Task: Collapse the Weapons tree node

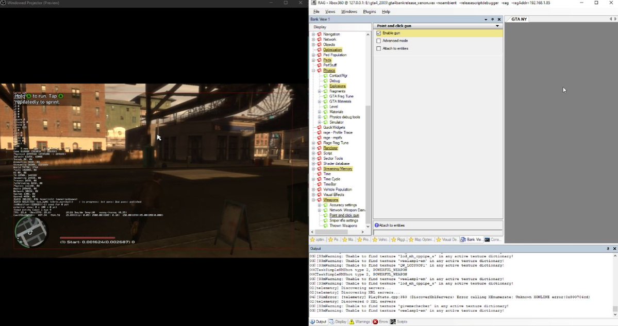Action: pos(313,200)
